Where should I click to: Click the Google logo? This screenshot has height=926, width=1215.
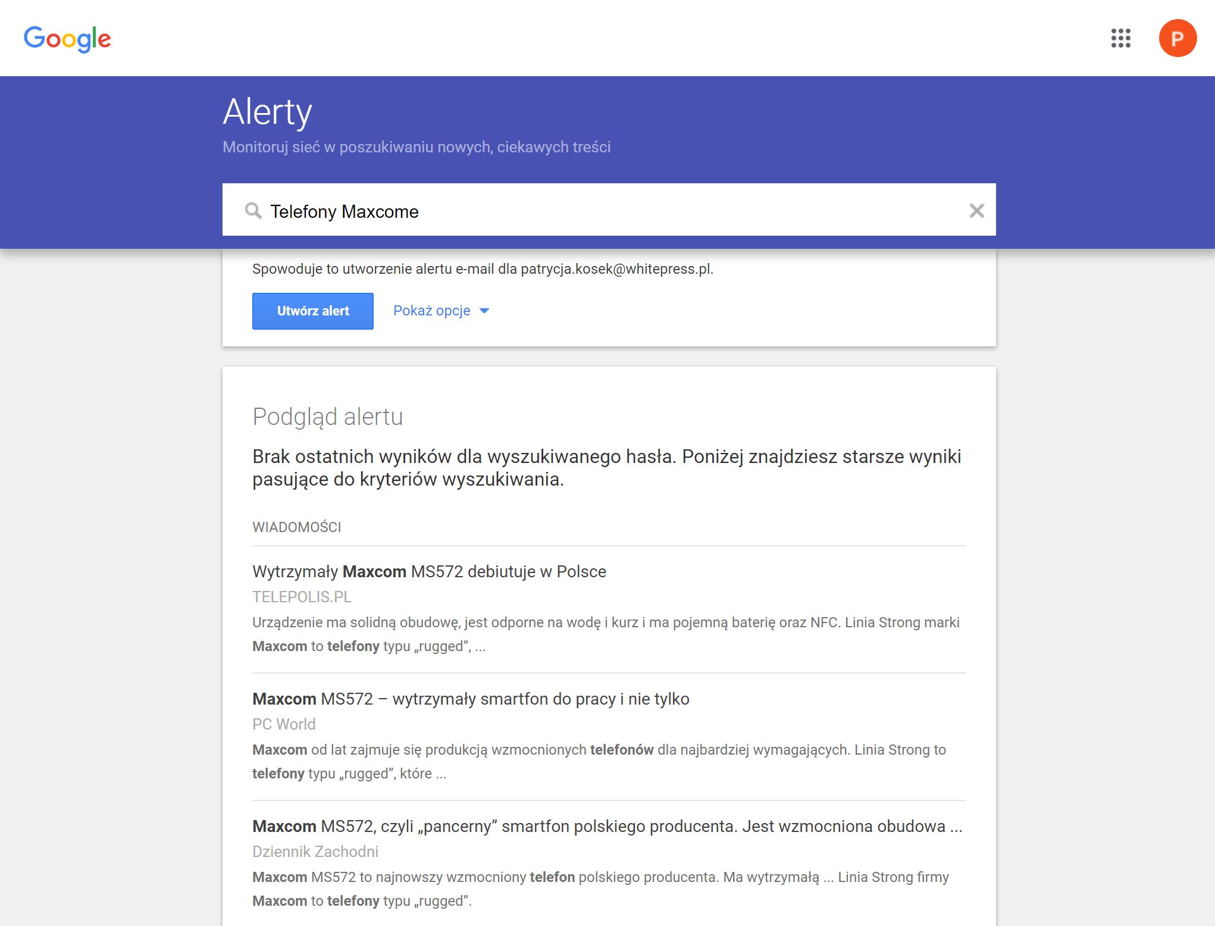pyautogui.click(x=67, y=39)
